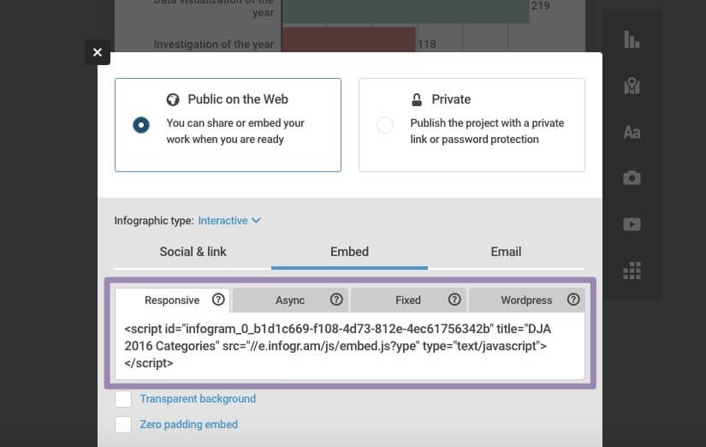Open the chart icon in sidebar
Screen dimensions: 706x447
tap(632, 39)
